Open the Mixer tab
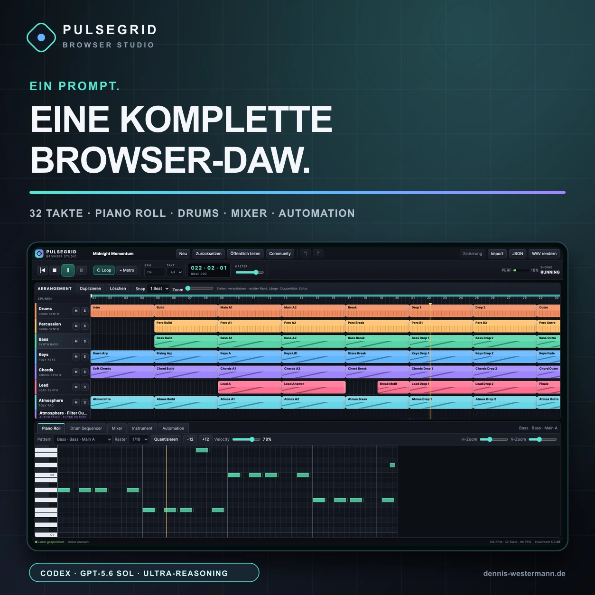The height and width of the screenshot is (595, 595). (117, 428)
